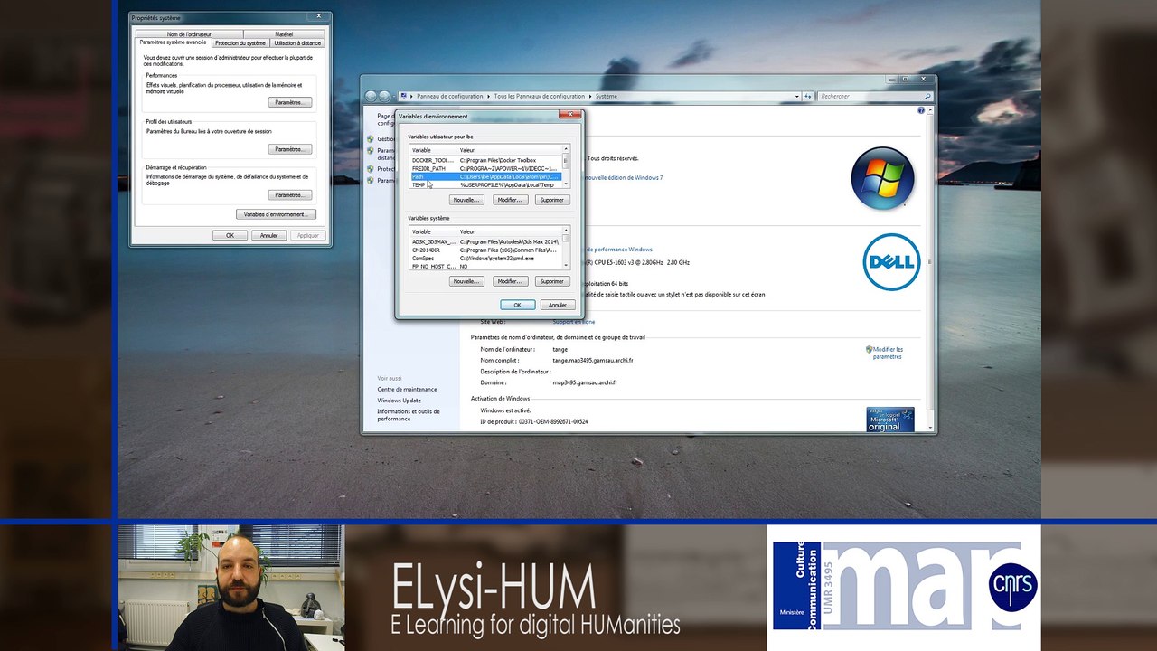
Task: Switch to the Matériel tab
Action: 284,34
